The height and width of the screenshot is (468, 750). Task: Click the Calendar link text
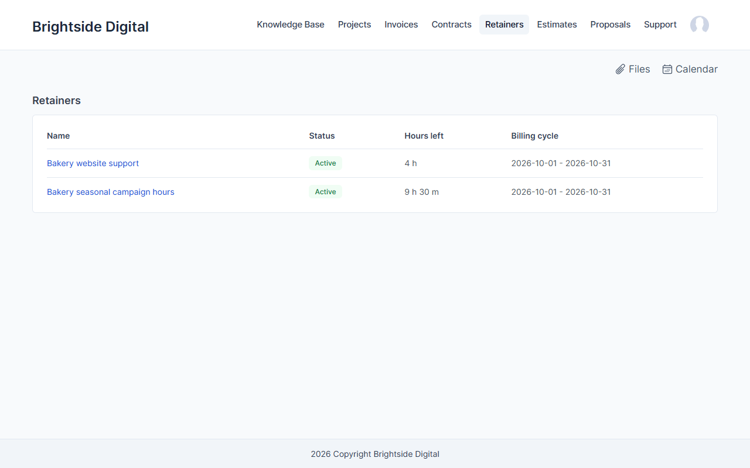[x=697, y=69]
